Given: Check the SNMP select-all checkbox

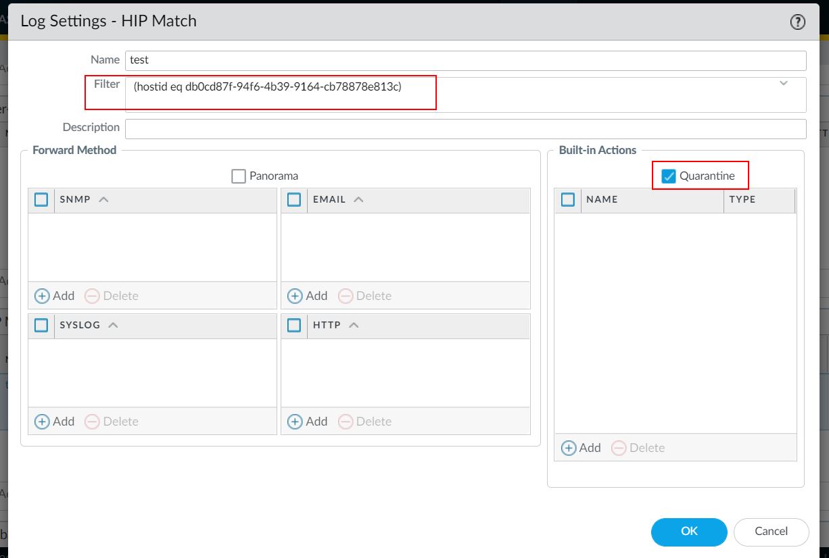Looking at the screenshot, I should [41, 199].
